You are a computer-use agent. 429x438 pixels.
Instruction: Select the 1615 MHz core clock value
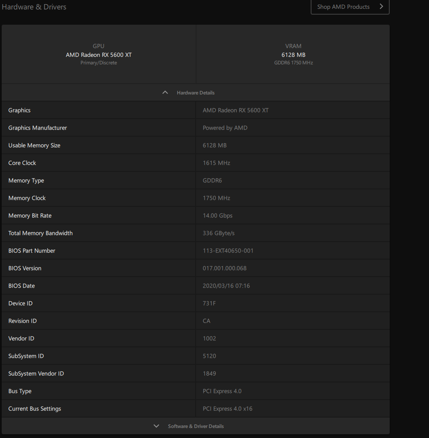tap(216, 163)
